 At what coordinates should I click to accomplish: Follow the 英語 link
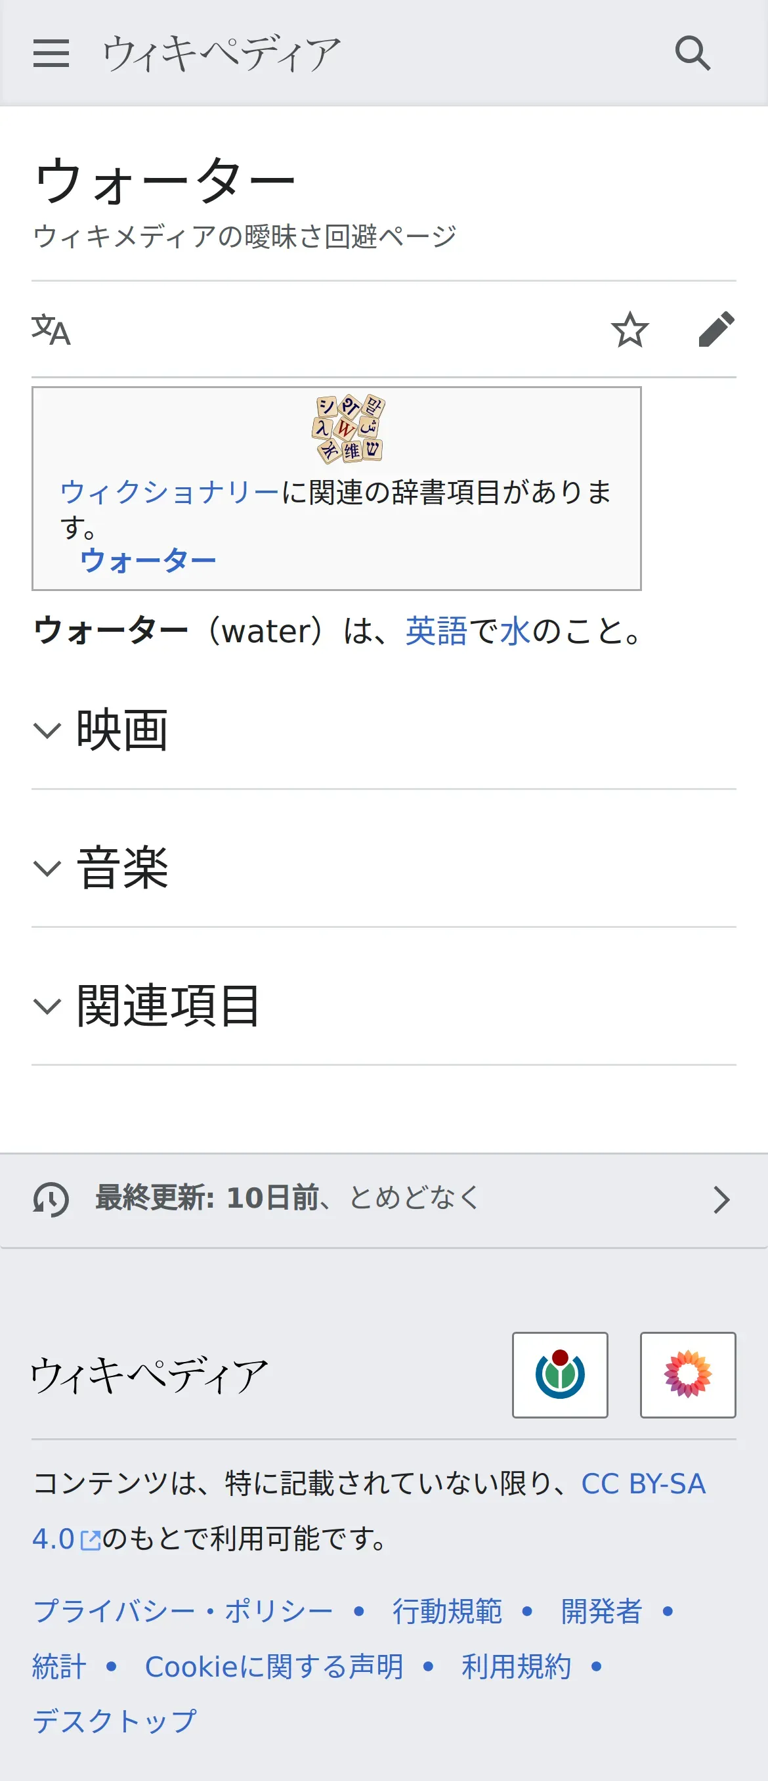[437, 631]
